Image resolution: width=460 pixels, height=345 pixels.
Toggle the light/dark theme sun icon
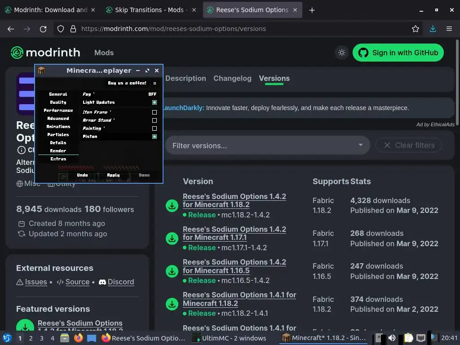341,53
